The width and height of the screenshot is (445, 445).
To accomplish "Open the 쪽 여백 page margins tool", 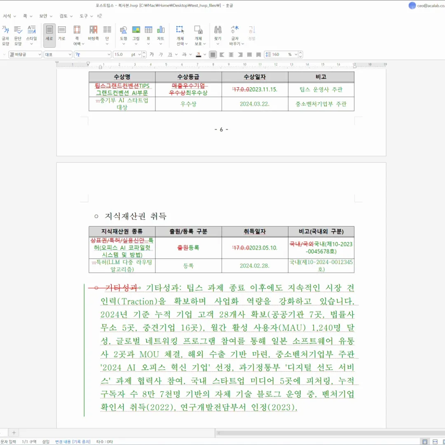I will (x=77, y=35).
